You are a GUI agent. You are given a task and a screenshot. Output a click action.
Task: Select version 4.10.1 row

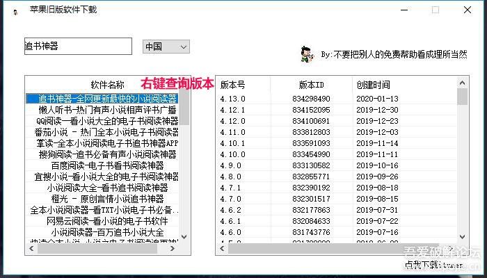336,143
